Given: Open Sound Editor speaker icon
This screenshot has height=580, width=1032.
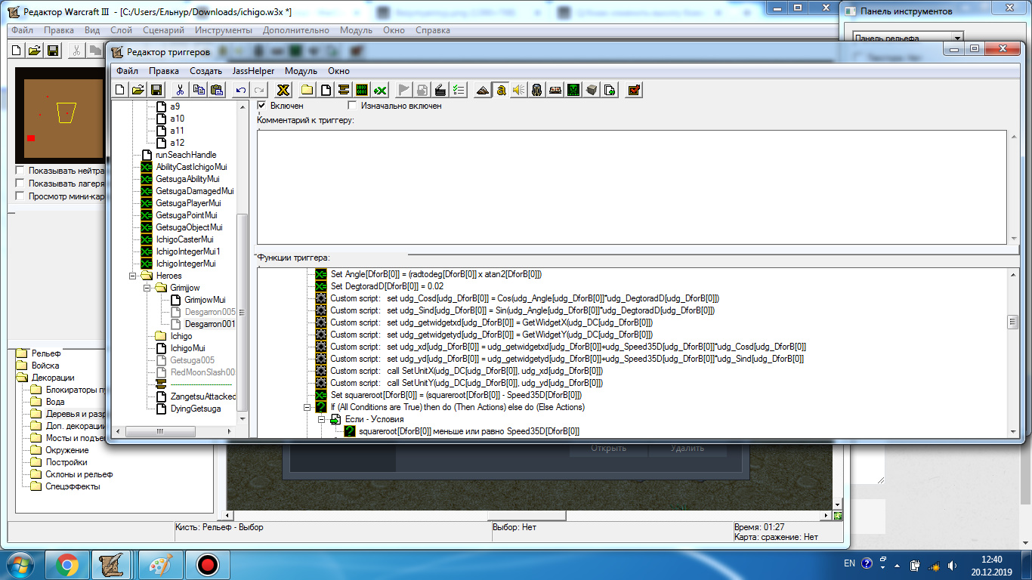Looking at the screenshot, I should 519,90.
